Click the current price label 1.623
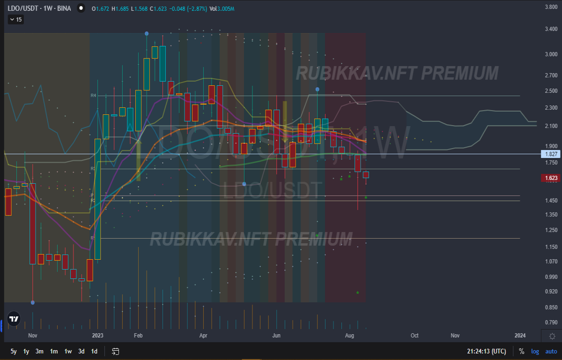Image resolution: width=562 pixels, height=360 pixels. tap(551, 178)
